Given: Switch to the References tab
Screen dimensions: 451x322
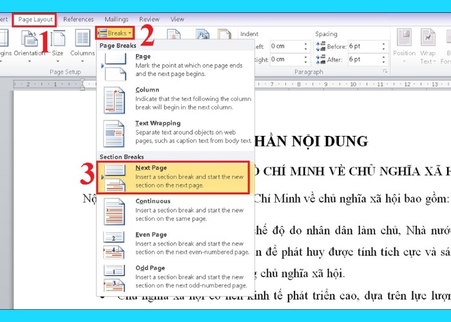Looking at the screenshot, I should 78,19.
